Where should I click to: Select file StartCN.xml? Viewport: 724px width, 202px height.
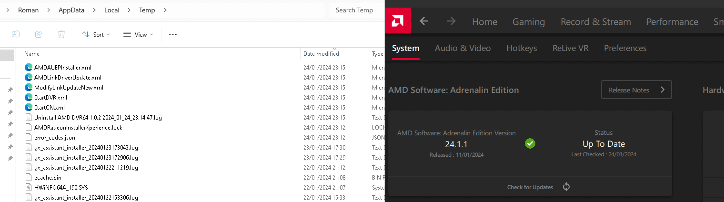click(x=50, y=107)
